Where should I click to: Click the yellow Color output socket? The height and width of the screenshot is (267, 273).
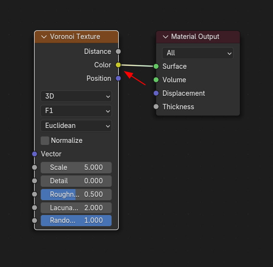pyautogui.click(x=118, y=65)
